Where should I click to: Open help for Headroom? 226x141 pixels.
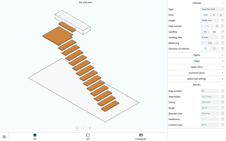[x=223, y=119]
